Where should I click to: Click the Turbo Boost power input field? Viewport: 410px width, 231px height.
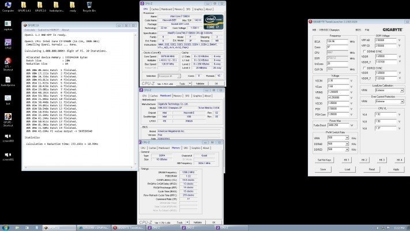(338, 125)
